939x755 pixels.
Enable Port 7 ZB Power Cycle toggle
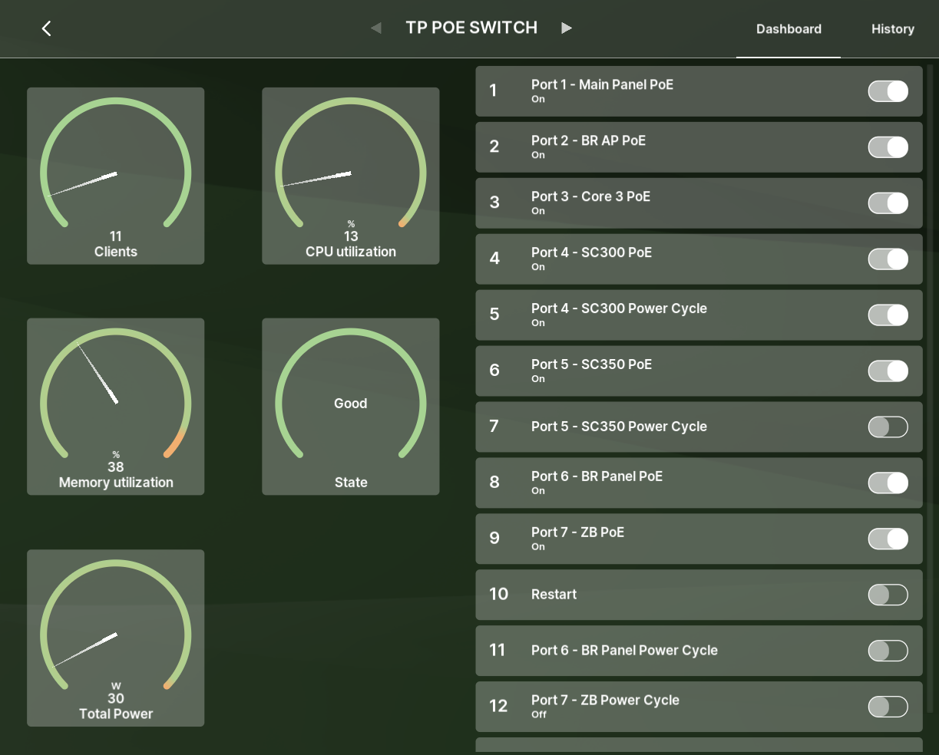(x=888, y=707)
